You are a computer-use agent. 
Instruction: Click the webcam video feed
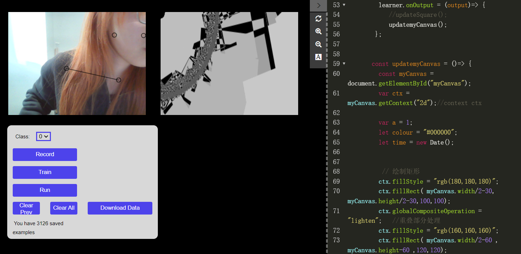coord(77,63)
